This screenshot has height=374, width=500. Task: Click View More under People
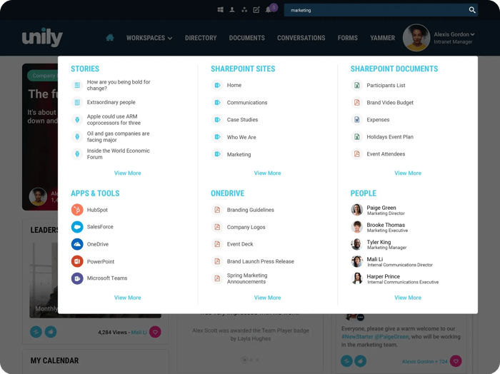tap(407, 298)
